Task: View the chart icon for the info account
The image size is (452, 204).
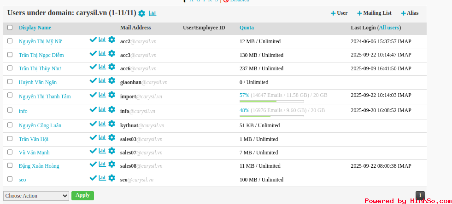Action: [x=102, y=110]
